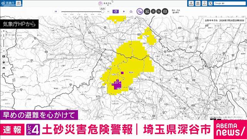
Task: Click the purple reload latest button
Action: pos(116,12)
